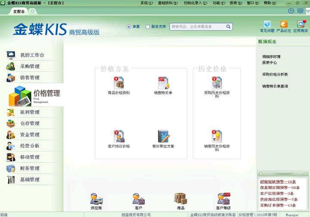Image resolution: width=310 pixels, height=217 pixels.
Task: Open the 客户协议价格 icon
Action: click(x=119, y=136)
